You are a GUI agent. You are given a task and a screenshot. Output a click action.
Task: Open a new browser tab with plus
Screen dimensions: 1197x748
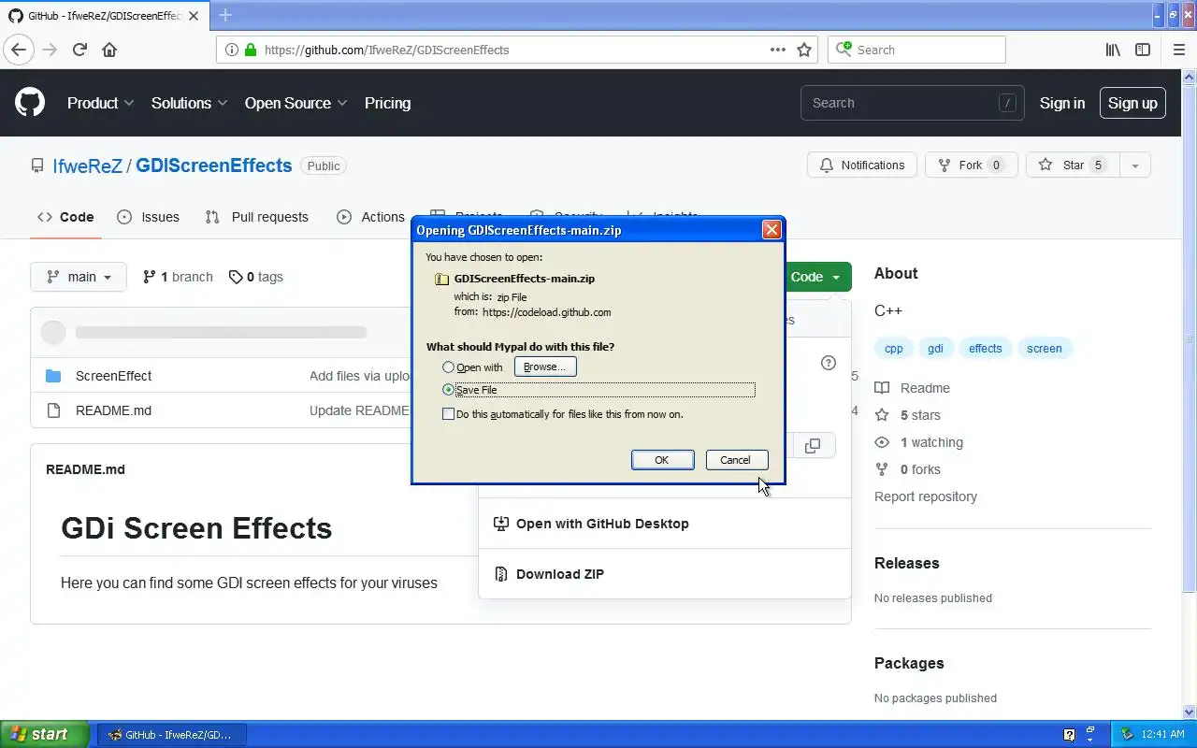pyautogui.click(x=225, y=15)
